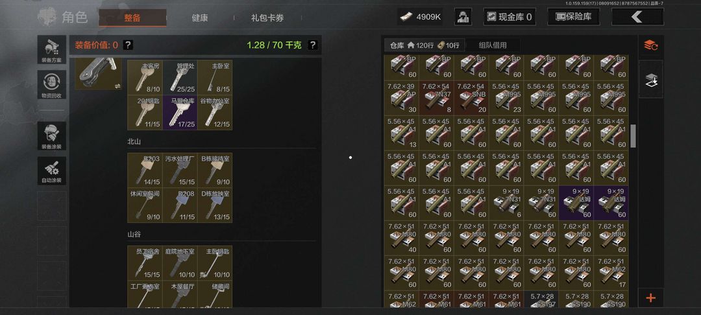Select the 污水处理厂 key item

pos(180,170)
